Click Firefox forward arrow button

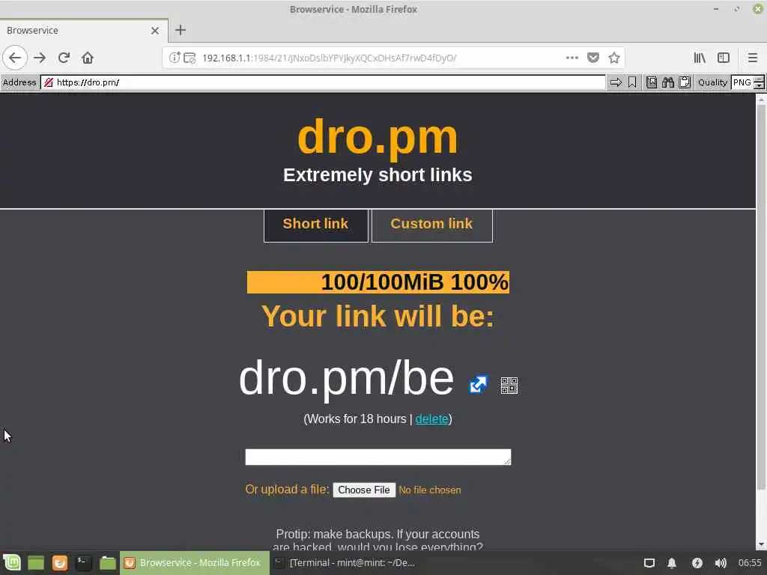click(x=40, y=58)
